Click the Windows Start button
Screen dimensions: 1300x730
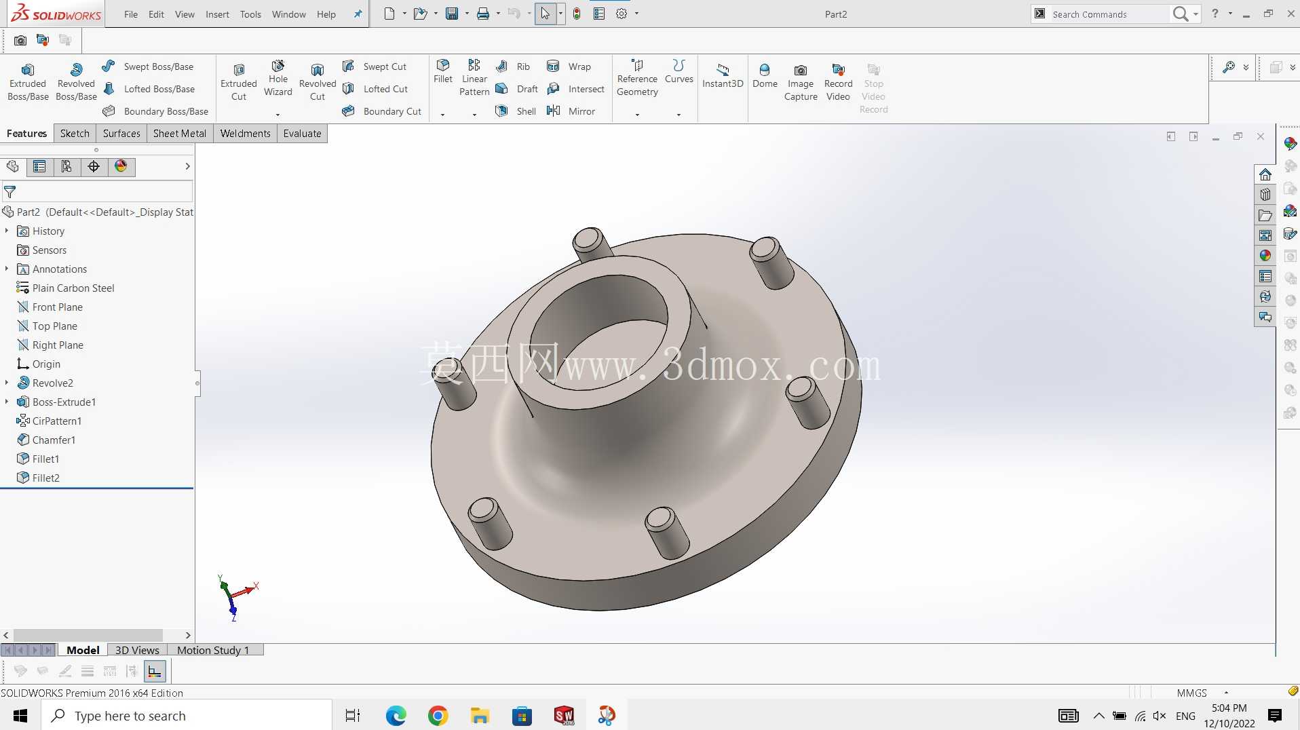pyautogui.click(x=20, y=716)
